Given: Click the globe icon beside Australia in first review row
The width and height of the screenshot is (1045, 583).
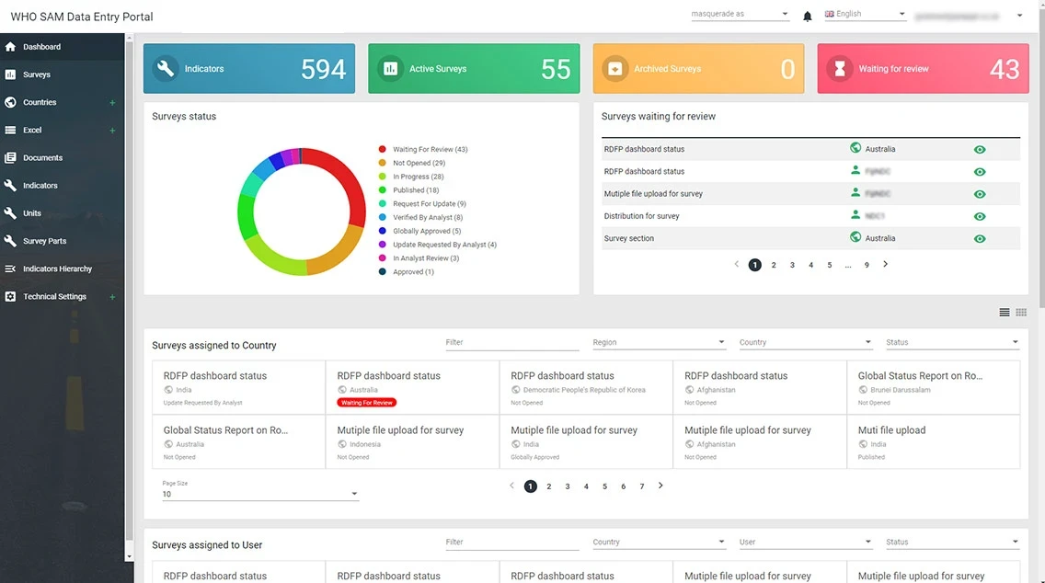Looking at the screenshot, I should tap(856, 148).
